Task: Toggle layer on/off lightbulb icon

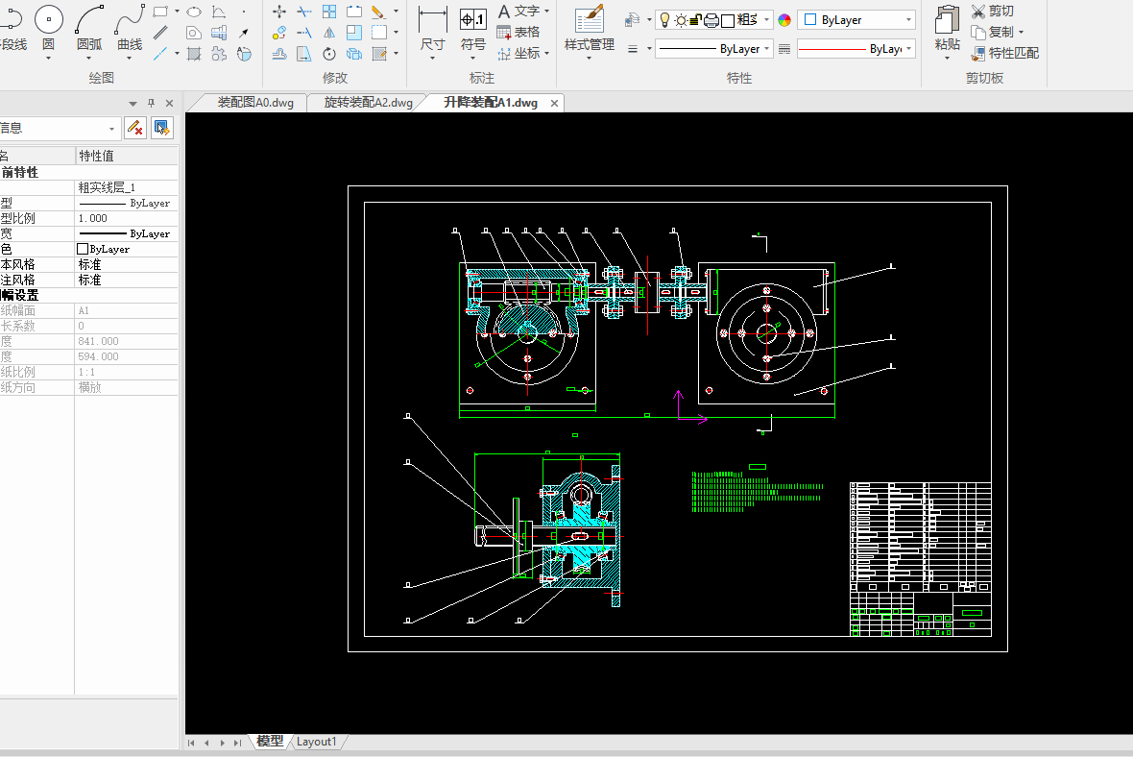Action: click(x=664, y=20)
